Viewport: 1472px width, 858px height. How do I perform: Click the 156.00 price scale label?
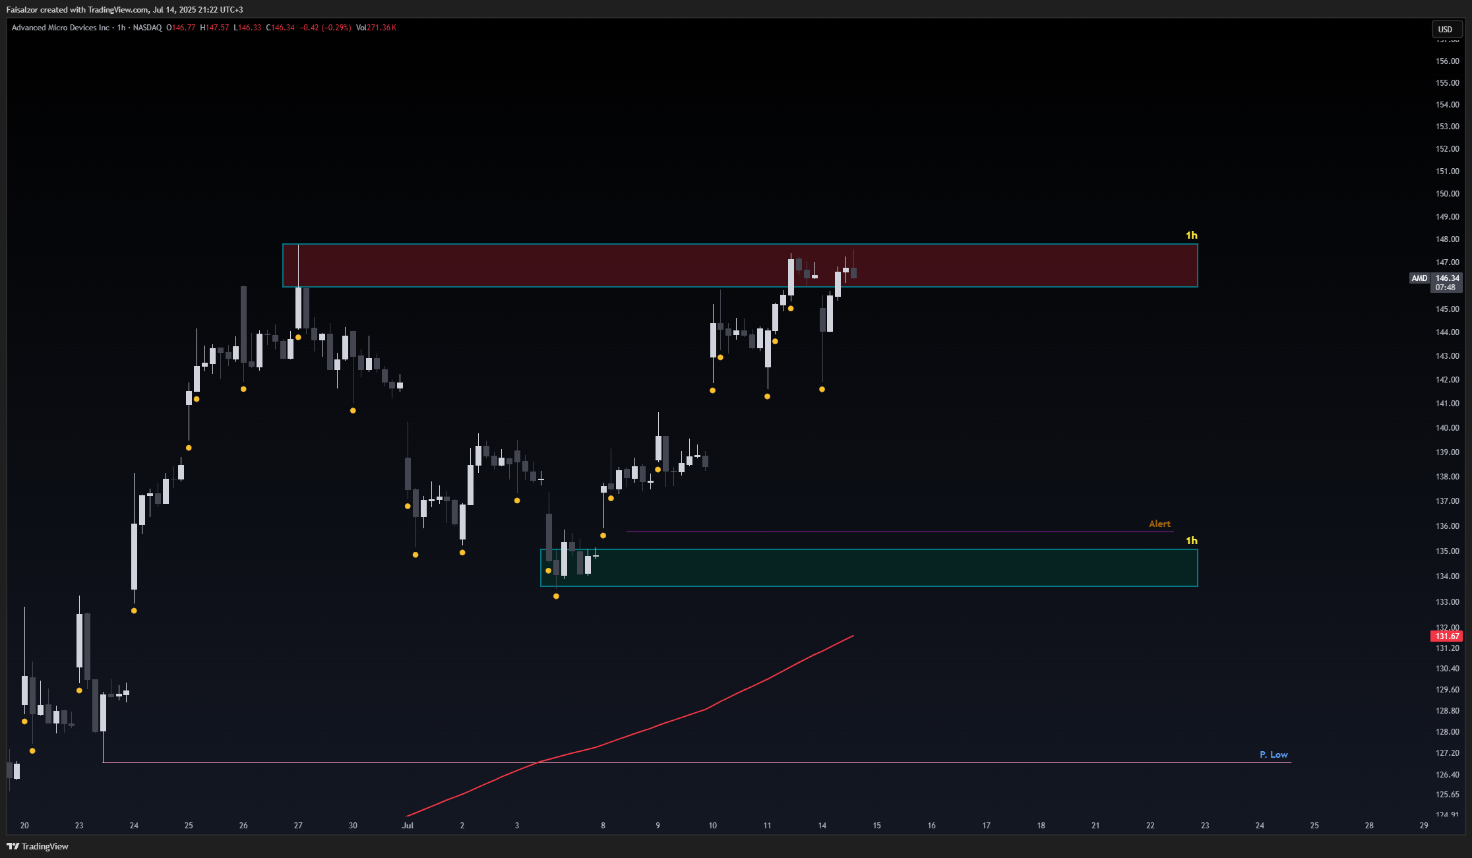pos(1447,61)
